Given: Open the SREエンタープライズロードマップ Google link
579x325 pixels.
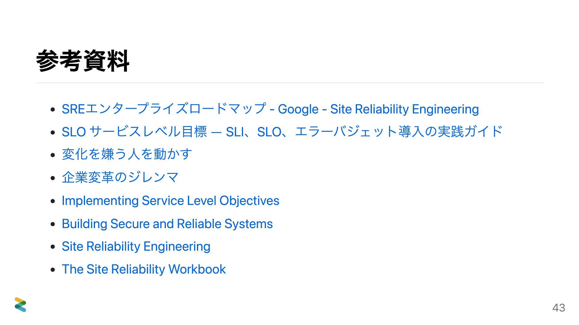Looking at the screenshot, I should point(270,109).
